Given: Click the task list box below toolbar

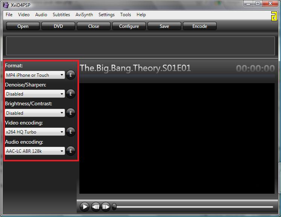Looking at the screenshot, I should coord(140,46).
